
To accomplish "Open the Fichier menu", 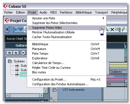I will [x=8, y=12].
